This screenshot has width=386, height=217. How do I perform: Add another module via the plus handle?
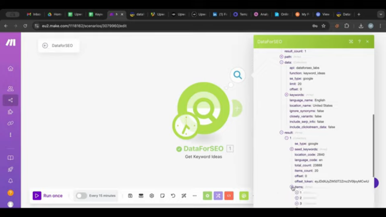237,108
